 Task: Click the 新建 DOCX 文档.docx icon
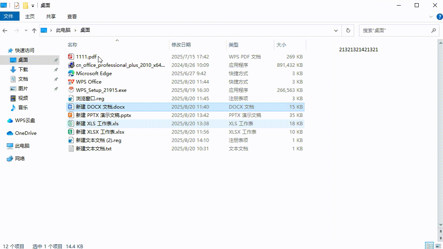(71, 107)
